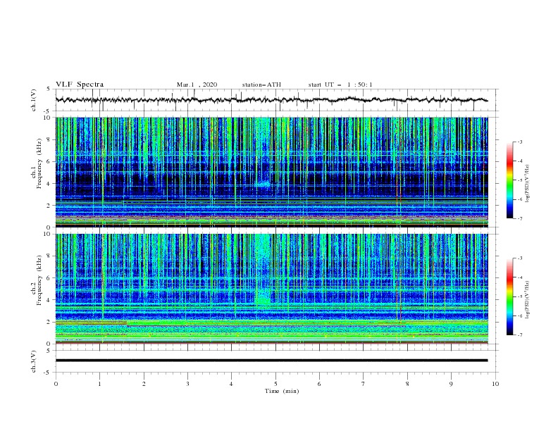Click the upper color bar for ch.1
The width and height of the screenshot is (558, 431).
click(510, 180)
